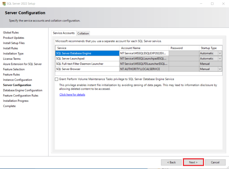Select the Service Accounts tab
The image size is (229, 169).
(x=64, y=33)
